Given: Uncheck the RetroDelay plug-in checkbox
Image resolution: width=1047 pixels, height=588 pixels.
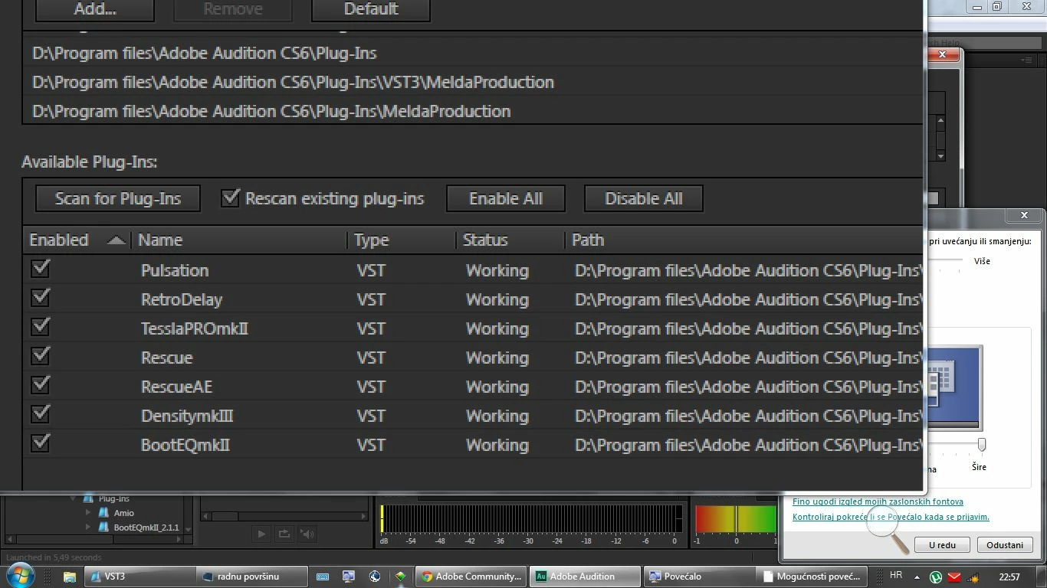Looking at the screenshot, I should (40, 297).
